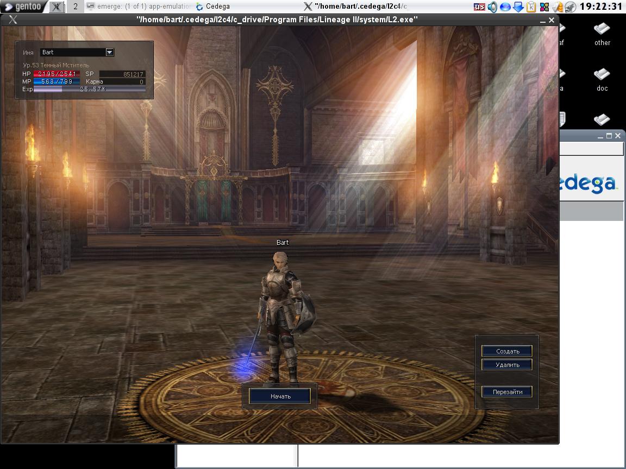The height and width of the screenshot is (469, 626).
Task: Click the gray wolf head tray icon
Action: [570, 7]
